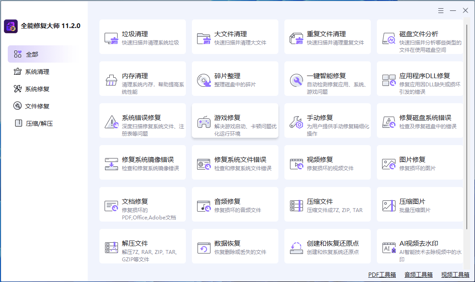Viewport: 475px width, 282px height.
Task: Open the 视频工具箱 link
Action: click(455, 274)
